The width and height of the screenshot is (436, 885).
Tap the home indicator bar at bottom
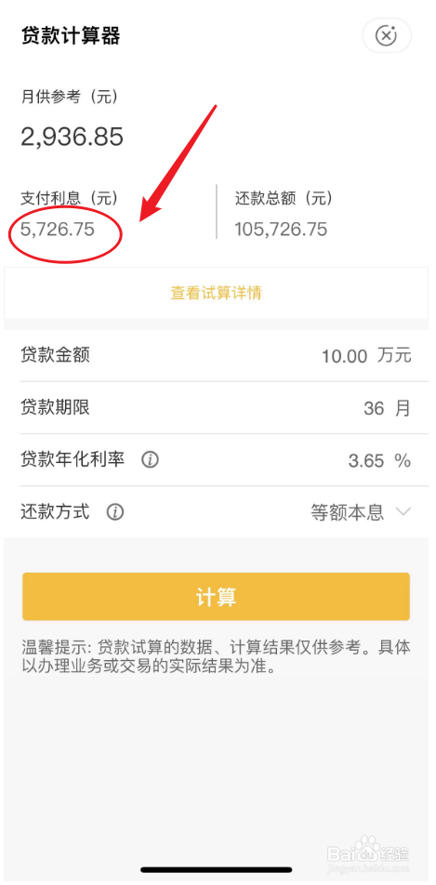coord(217,870)
